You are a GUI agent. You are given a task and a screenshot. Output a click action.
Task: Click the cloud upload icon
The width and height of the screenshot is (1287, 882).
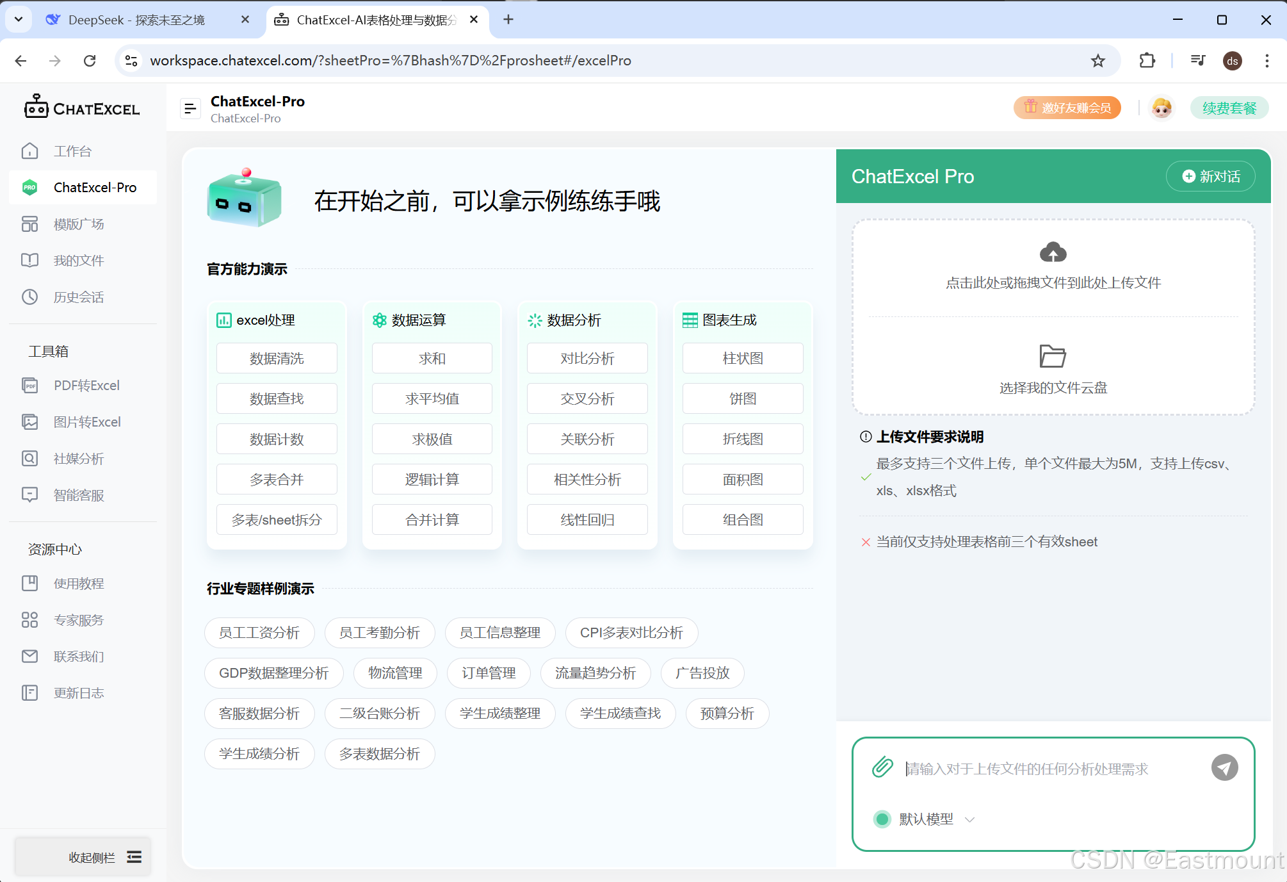pos(1053,252)
